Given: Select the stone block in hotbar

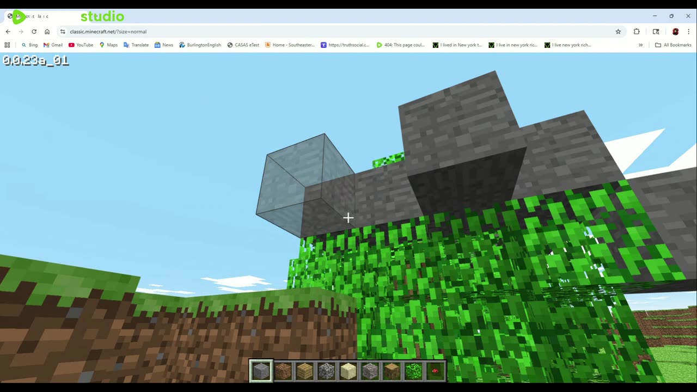Looking at the screenshot, I should pyautogui.click(x=261, y=371).
